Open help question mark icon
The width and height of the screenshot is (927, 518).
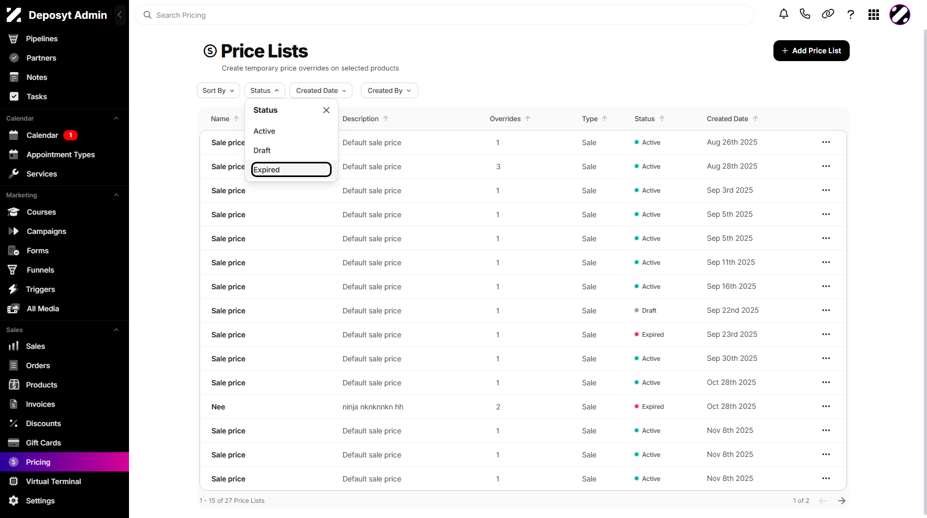tap(851, 15)
